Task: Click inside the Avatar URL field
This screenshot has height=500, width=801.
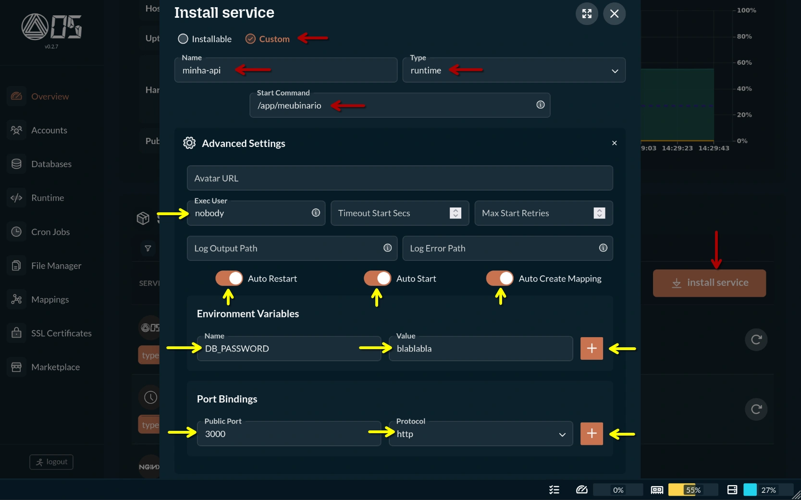Action: [x=399, y=178]
